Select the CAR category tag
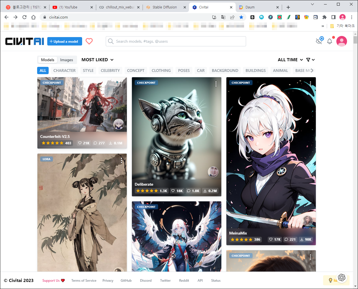This screenshot has height=289, width=358. [201, 70]
